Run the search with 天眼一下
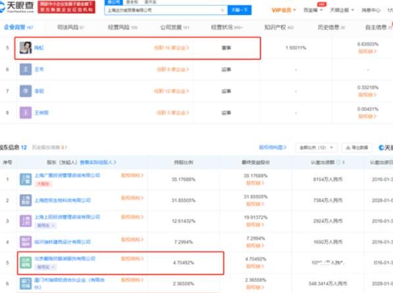393x293 pixels. pos(239,10)
